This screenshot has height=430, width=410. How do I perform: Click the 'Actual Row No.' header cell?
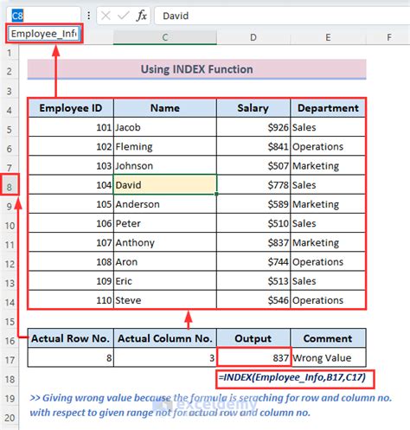tap(71, 338)
